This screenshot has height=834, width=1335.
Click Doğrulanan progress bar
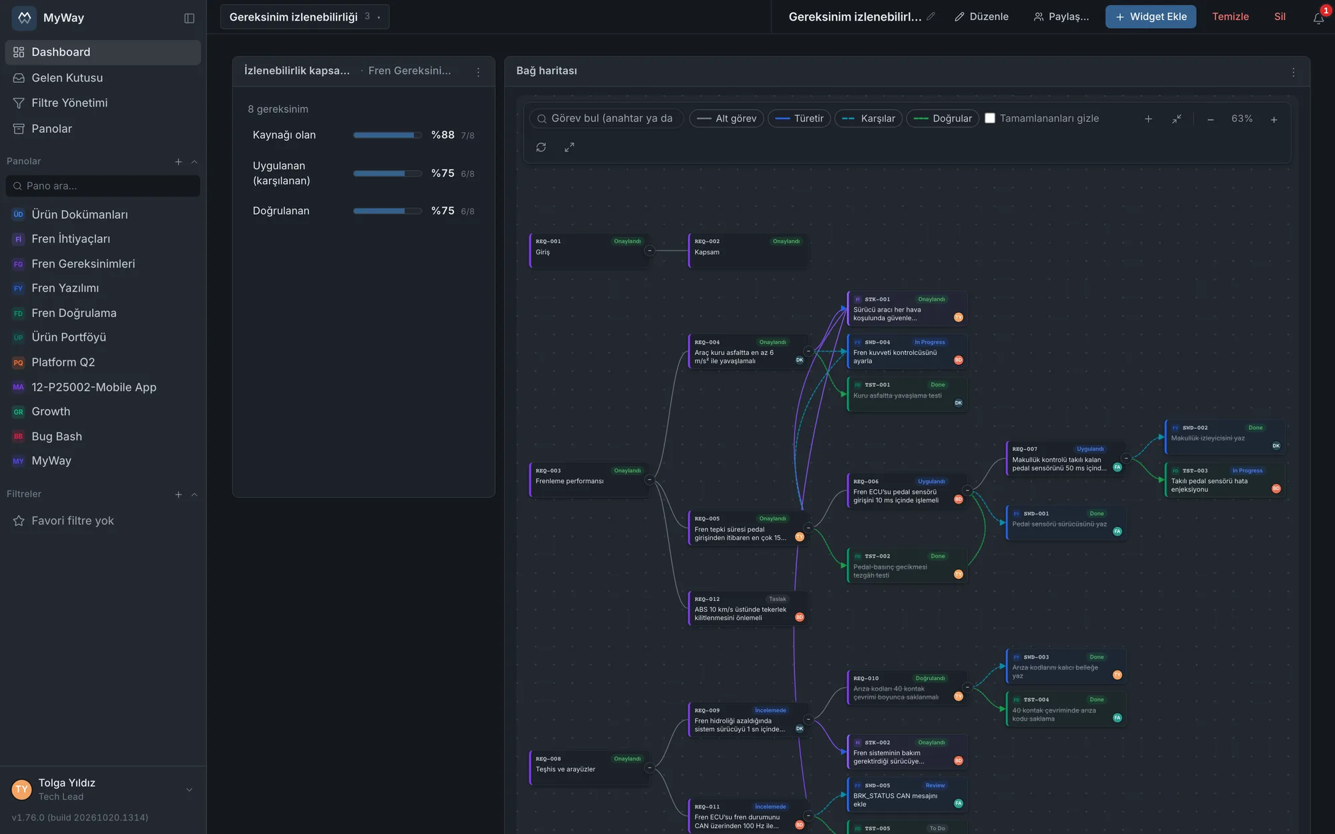coord(387,211)
